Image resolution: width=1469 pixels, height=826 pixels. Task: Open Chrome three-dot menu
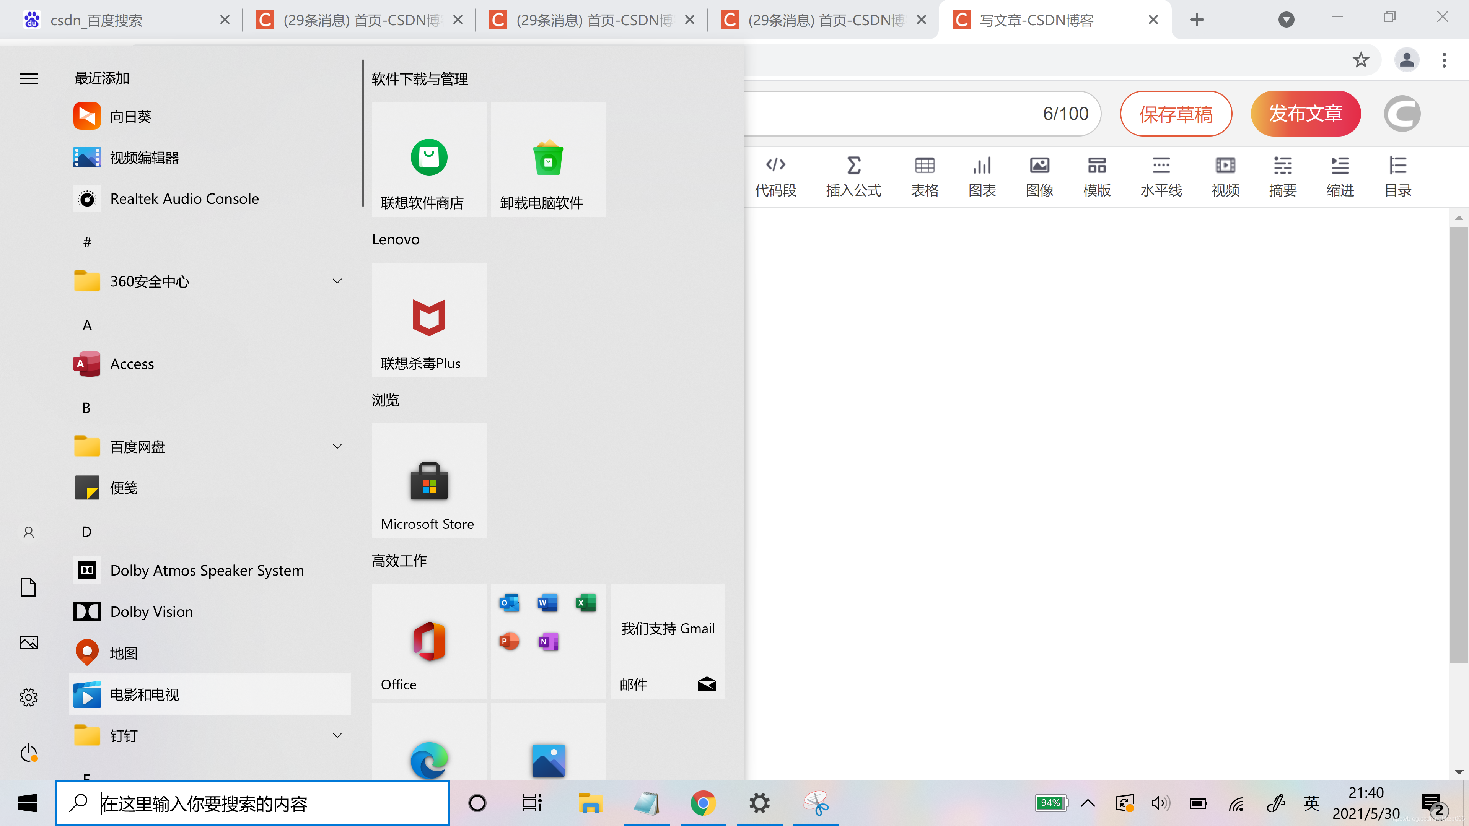pos(1444,60)
